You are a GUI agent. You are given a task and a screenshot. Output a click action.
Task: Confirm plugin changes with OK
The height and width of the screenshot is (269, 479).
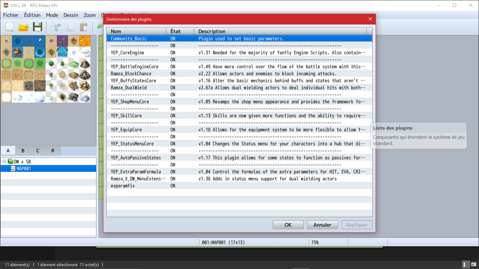click(x=288, y=225)
